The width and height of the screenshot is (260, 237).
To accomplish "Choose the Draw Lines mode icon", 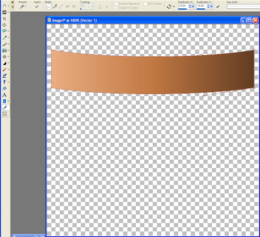I will click(61, 6).
